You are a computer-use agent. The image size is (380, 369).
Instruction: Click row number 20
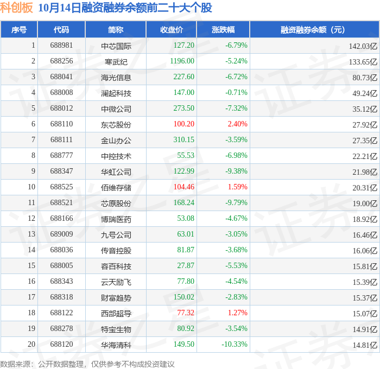tap(31, 345)
